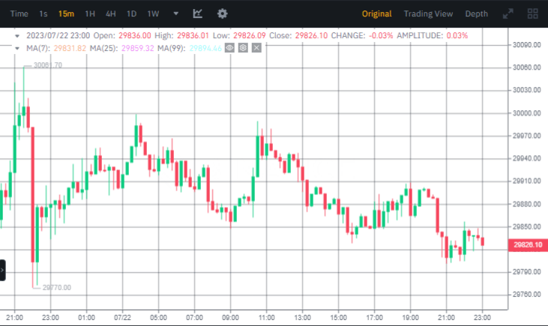Screen dimensions: 548x326
Task: Switch to the 4H interval
Action: (111, 14)
